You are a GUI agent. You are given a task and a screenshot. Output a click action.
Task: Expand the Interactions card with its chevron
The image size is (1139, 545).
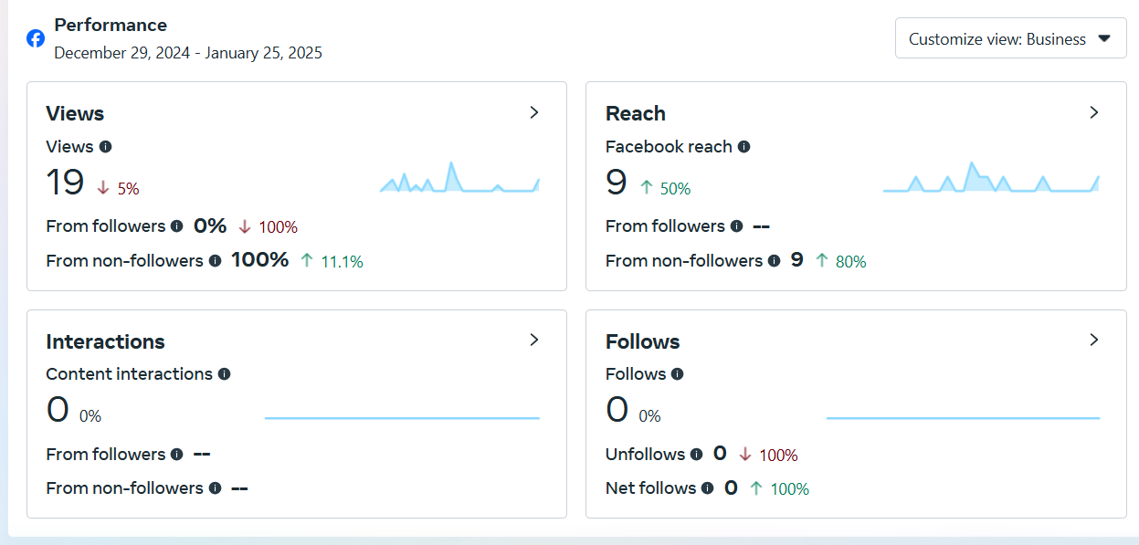(534, 340)
